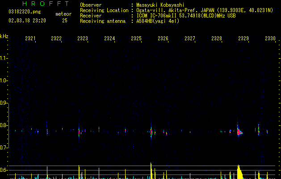The height and width of the screenshot is (179, 281).
Task: Click the 'Receiving Location' label
Action: coord(104,10)
